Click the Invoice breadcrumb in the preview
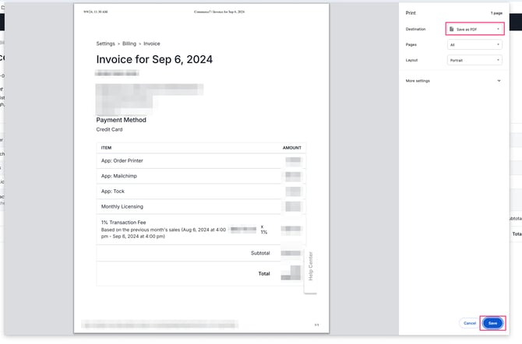Screen dimensions: 522x344 point(152,44)
